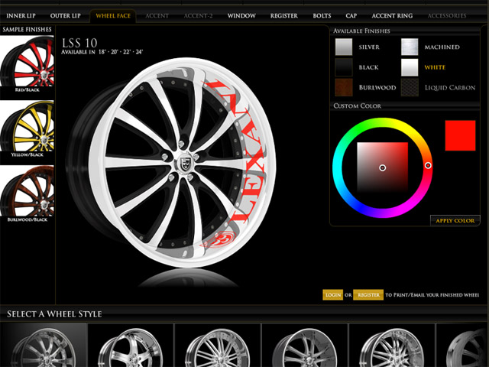Load the Yellow/Black sample finish thumbnail
The width and height of the screenshot is (489, 367).
[x=27, y=125]
